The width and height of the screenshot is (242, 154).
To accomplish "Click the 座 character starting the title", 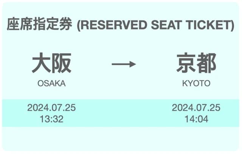I will [13, 24].
